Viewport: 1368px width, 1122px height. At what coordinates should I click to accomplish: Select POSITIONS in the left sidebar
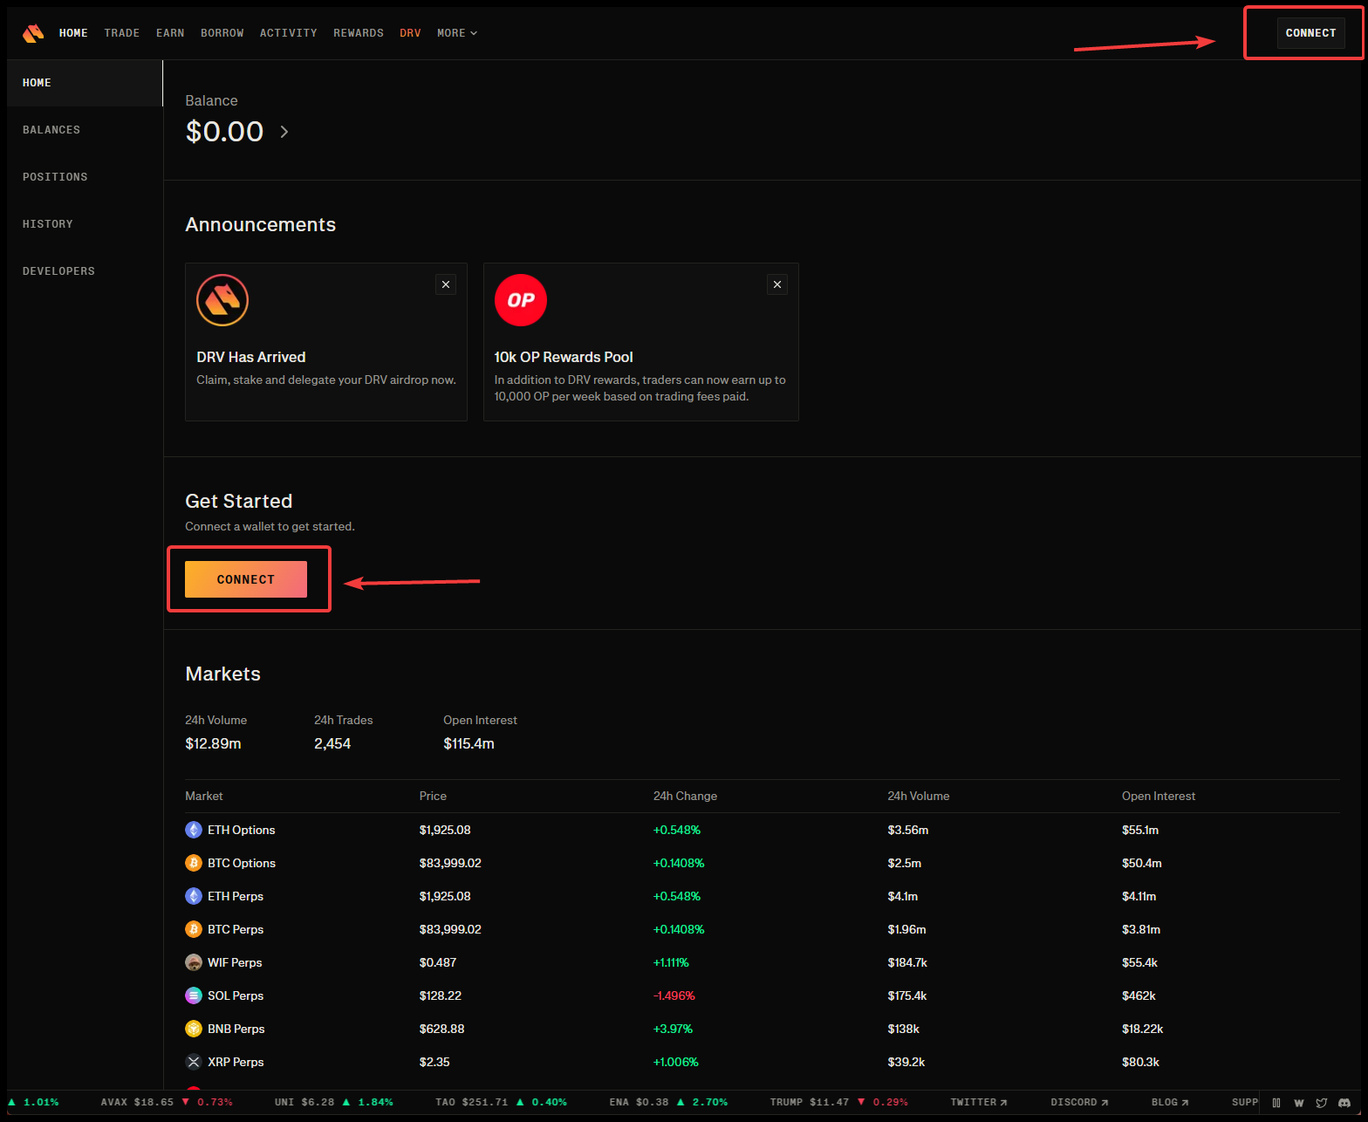[55, 177]
